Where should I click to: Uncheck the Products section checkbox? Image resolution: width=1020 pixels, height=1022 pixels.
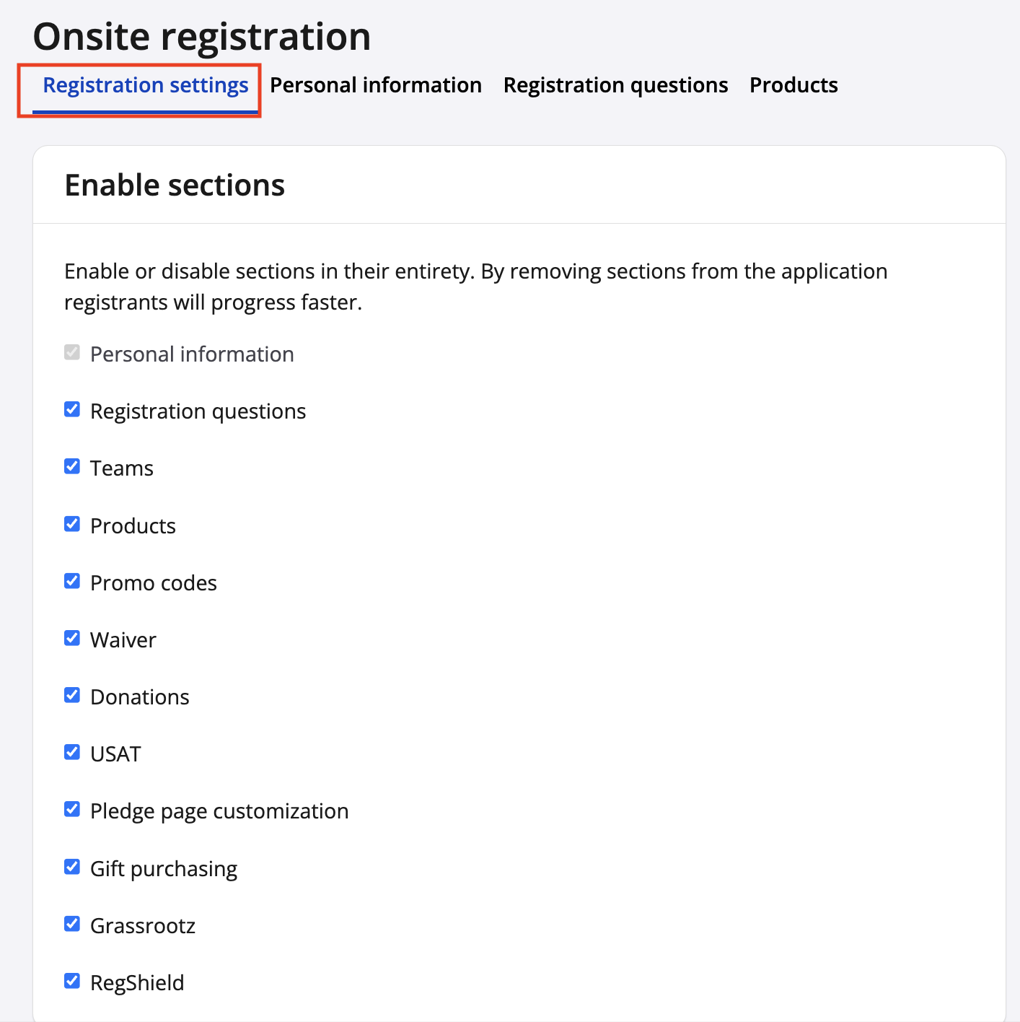[72, 524]
